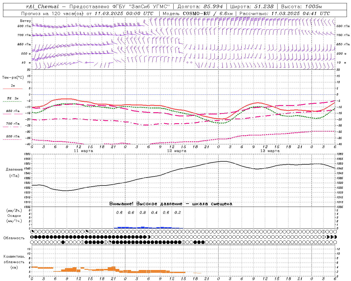Click the Долгота: 85.994 value
Viewport: 351px width, 281px height.
(201, 7)
